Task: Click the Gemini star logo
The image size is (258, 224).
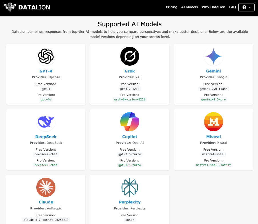Action: (x=213, y=56)
